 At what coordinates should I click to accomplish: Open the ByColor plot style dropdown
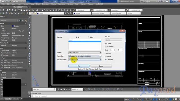(134, 13)
